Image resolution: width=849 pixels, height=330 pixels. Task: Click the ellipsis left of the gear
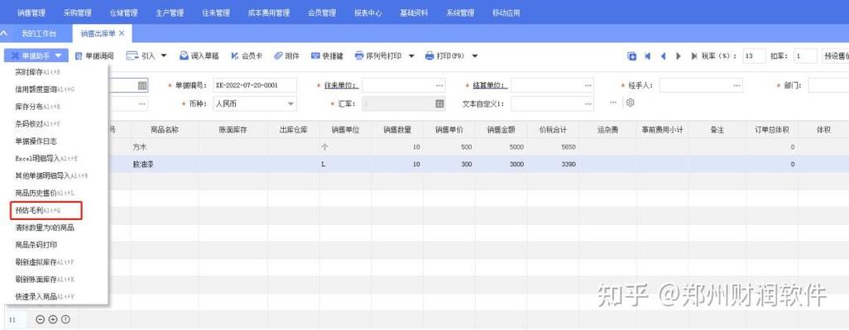pos(613,103)
